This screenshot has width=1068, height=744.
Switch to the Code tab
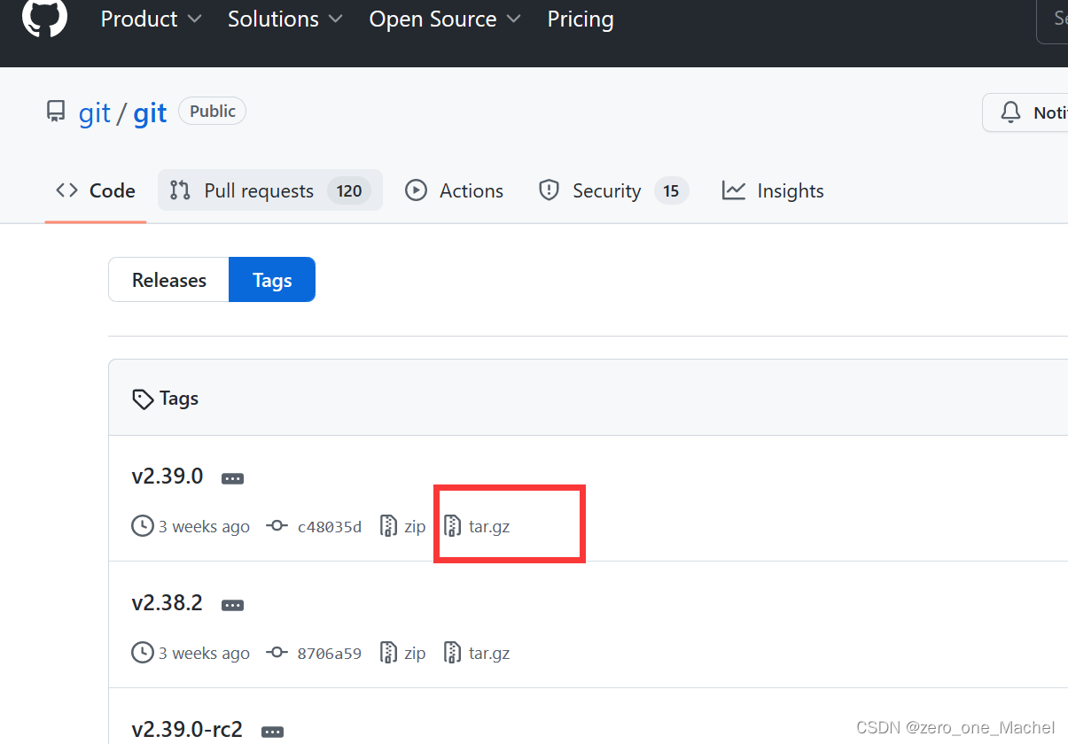(x=96, y=190)
